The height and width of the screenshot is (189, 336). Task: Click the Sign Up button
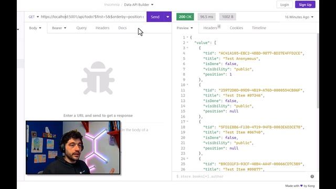(x=305, y=5)
